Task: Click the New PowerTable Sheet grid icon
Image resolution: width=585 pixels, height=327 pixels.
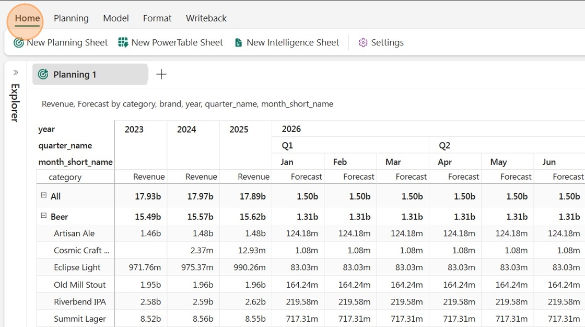Action: 123,42
